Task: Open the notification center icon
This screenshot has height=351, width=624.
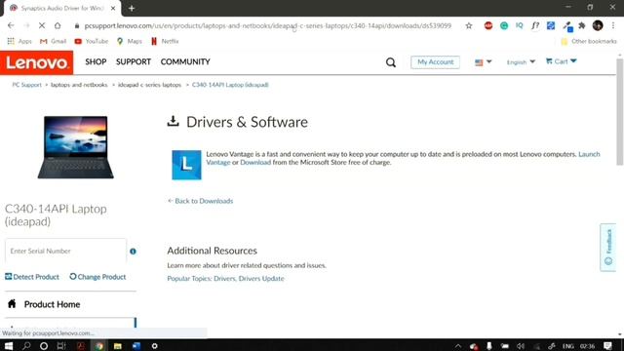Action: (x=607, y=346)
